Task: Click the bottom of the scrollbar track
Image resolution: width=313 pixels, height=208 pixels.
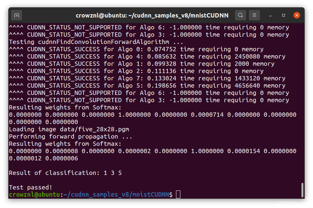Action: 303,198
